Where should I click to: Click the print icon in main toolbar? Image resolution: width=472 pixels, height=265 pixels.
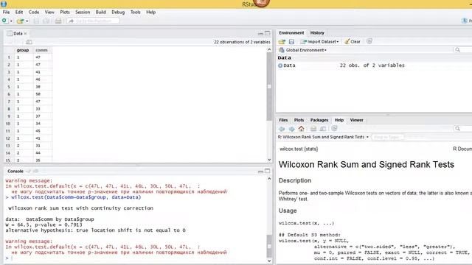coord(58,21)
